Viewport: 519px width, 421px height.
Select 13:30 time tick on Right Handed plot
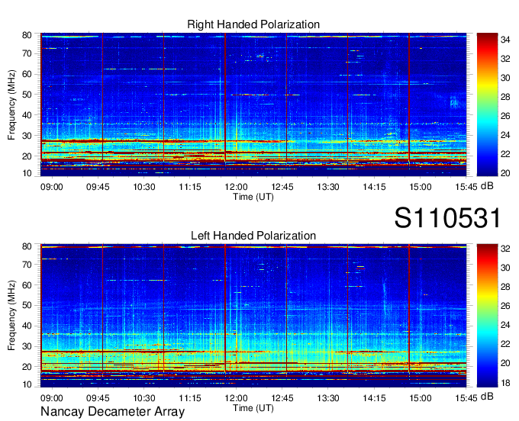click(328, 187)
